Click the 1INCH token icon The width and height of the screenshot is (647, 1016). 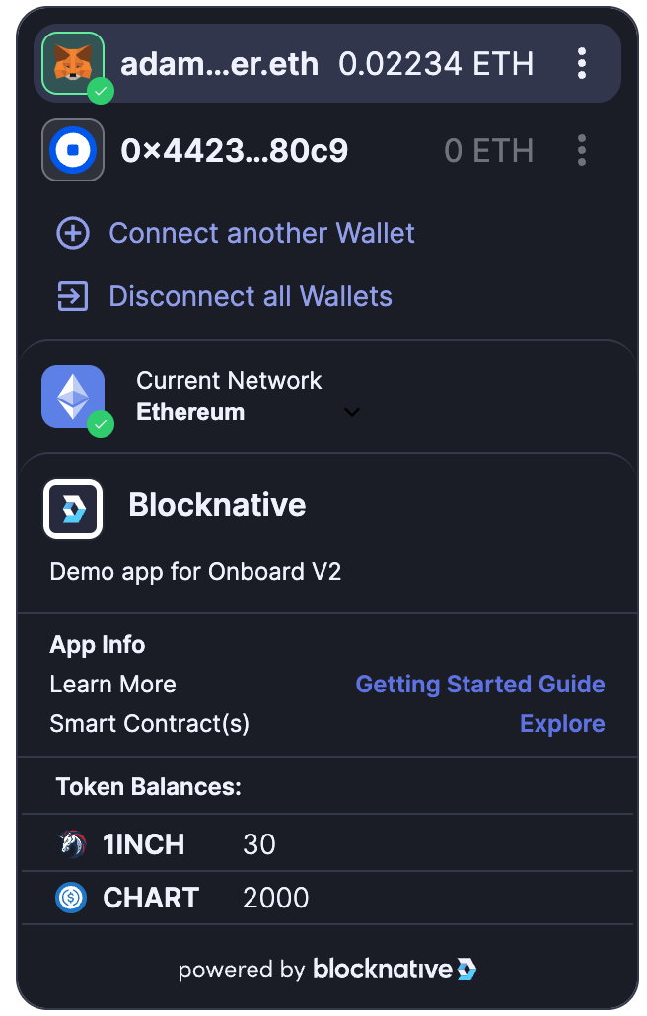point(71,844)
